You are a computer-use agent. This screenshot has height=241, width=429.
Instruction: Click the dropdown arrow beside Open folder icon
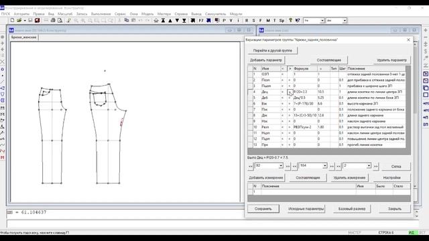[x=24, y=21]
